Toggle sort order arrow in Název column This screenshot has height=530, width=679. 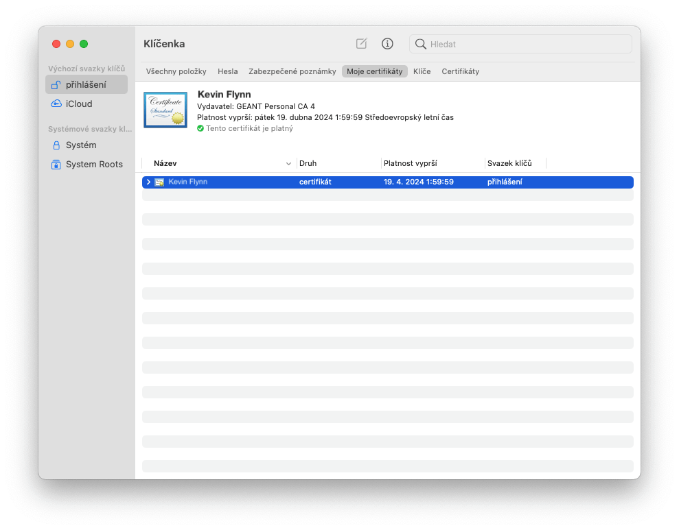click(288, 164)
